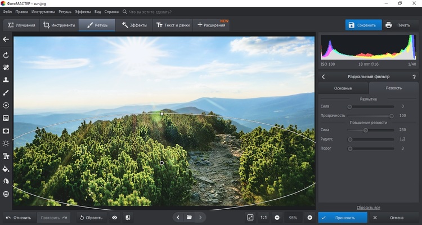The image size is (422, 225).
Task: Select the stamp tool in sidebar
Action: (x=6, y=80)
